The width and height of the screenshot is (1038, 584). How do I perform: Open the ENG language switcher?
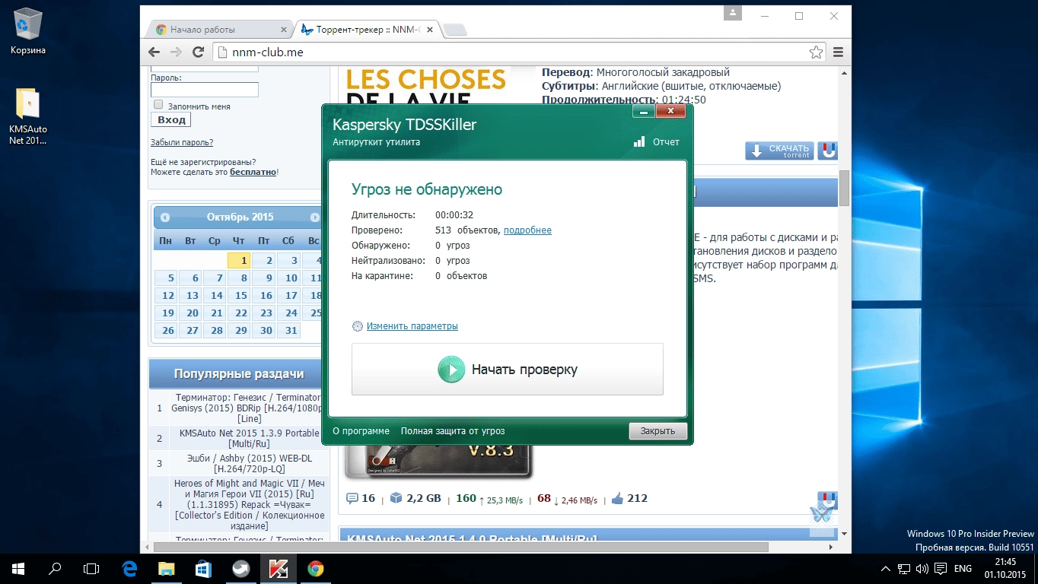[x=963, y=568]
